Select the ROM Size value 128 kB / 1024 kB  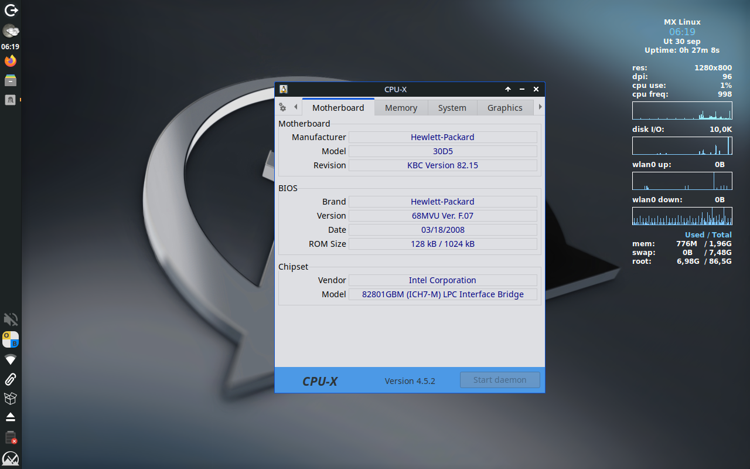(443, 244)
